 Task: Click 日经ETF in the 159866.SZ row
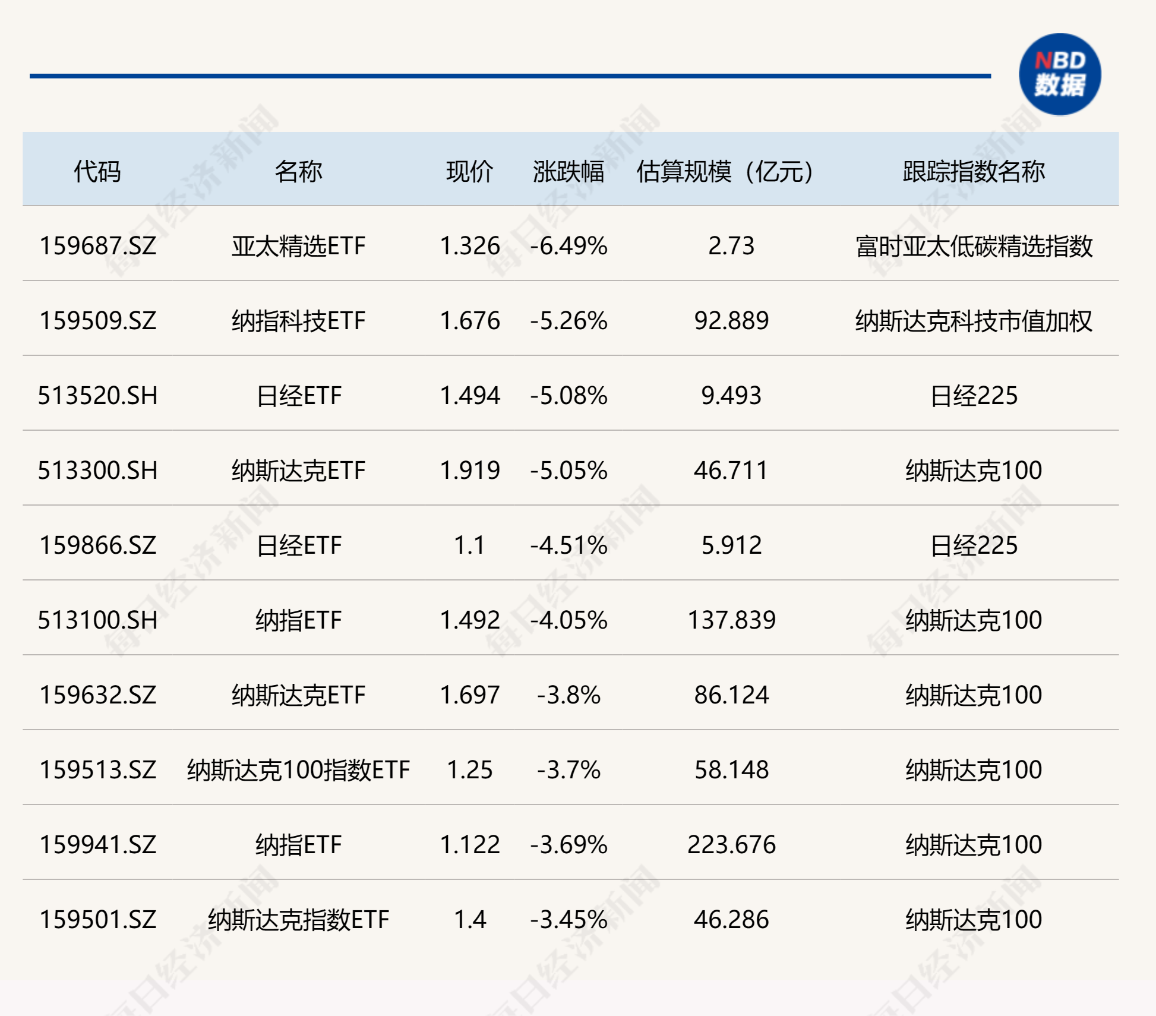click(299, 545)
